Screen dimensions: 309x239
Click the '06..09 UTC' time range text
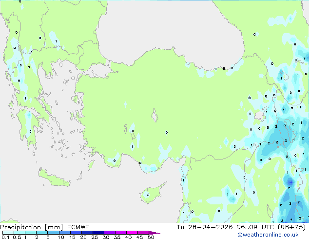pyautogui.click(x=255, y=227)
